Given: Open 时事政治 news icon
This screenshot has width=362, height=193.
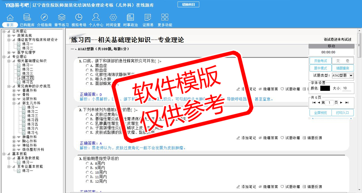Looking at the screenshot, I should tap(130, 18).
